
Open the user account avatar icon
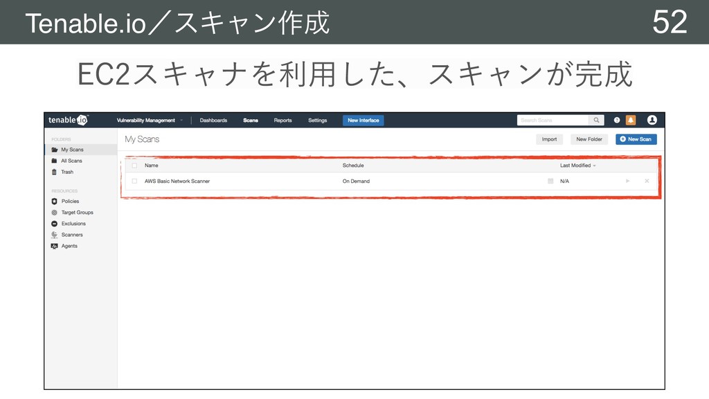652,120
